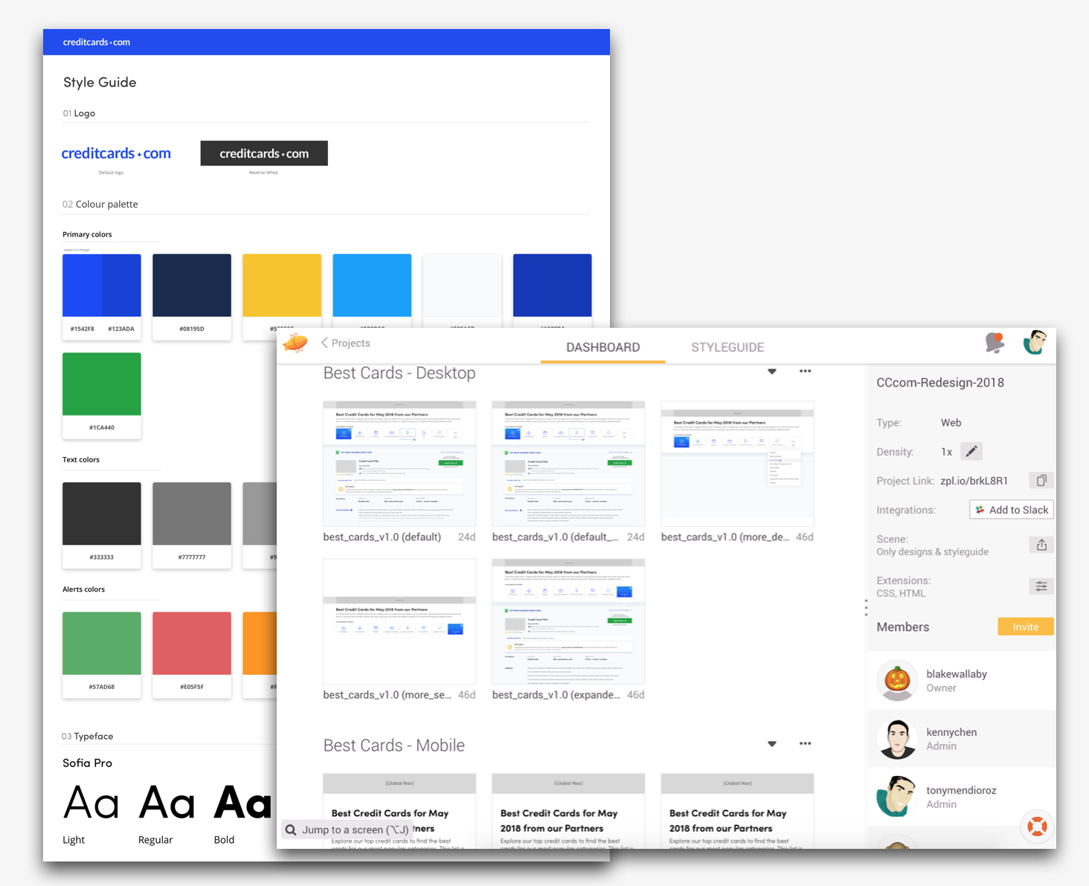Click the reverse white creditcards.com logo
1089x886 pixels.
[264, 153]
